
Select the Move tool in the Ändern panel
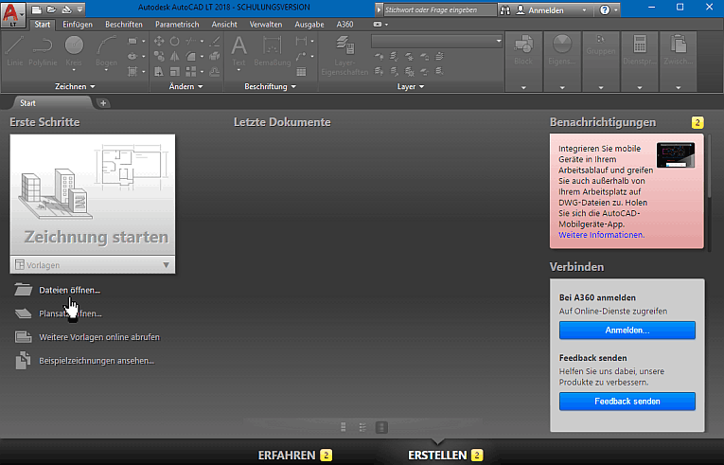coord(159,42)
